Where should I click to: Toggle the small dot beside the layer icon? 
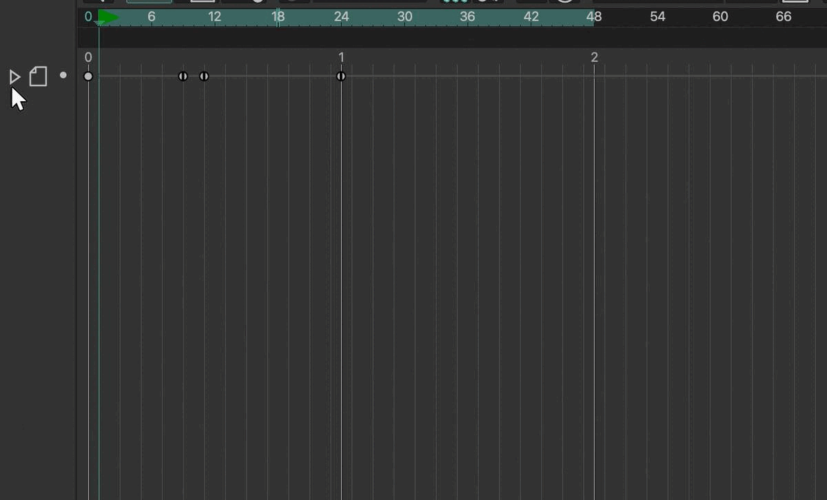point(63,75)
